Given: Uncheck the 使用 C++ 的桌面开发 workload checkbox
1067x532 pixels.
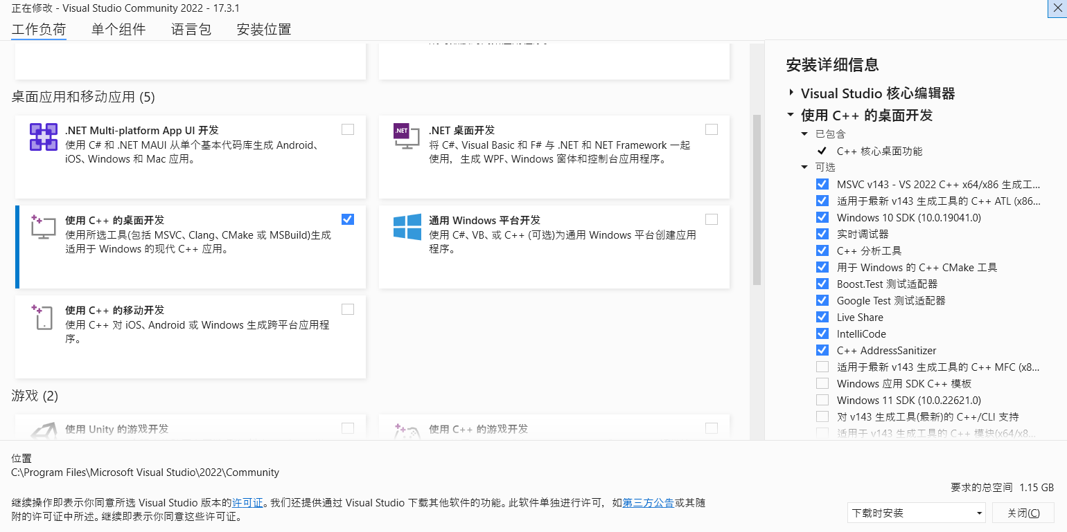Looking at the screenshot, I should tap(348, 219).
